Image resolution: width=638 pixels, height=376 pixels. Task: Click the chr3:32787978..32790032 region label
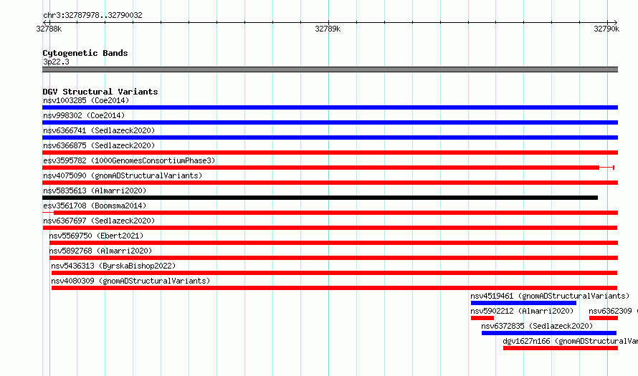point(92,15)
